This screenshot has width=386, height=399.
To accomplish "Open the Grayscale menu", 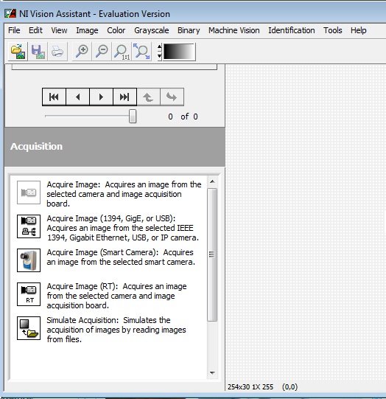I will click(152, 30).
